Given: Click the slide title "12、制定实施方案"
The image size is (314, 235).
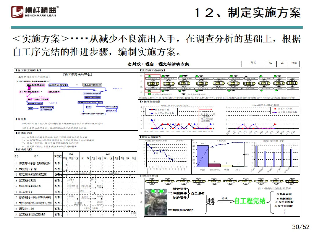Looking at the screenshot, I should pos(248,12).
